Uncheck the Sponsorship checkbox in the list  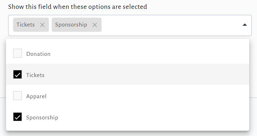18,117
